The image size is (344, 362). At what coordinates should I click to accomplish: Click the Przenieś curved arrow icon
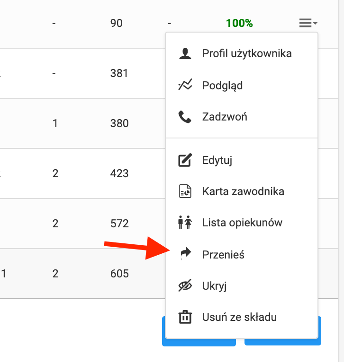186,254
